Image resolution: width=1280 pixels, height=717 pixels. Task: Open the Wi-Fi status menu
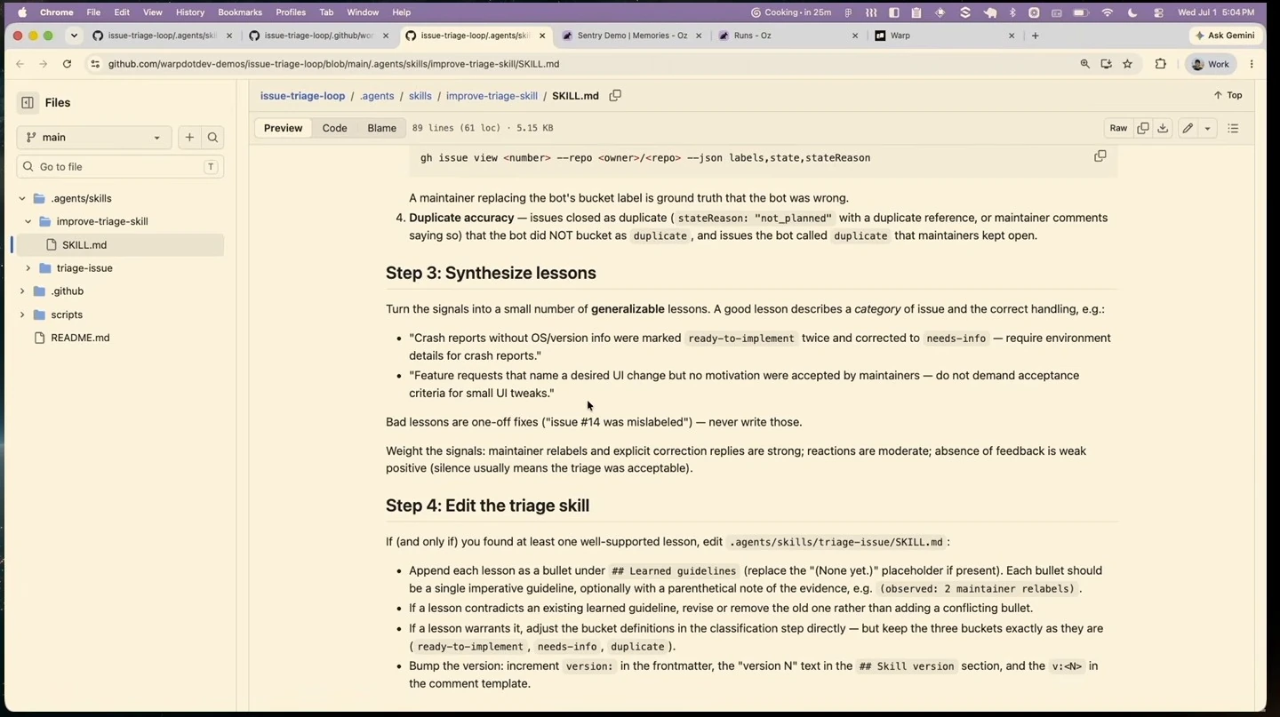click(1108, 12)
